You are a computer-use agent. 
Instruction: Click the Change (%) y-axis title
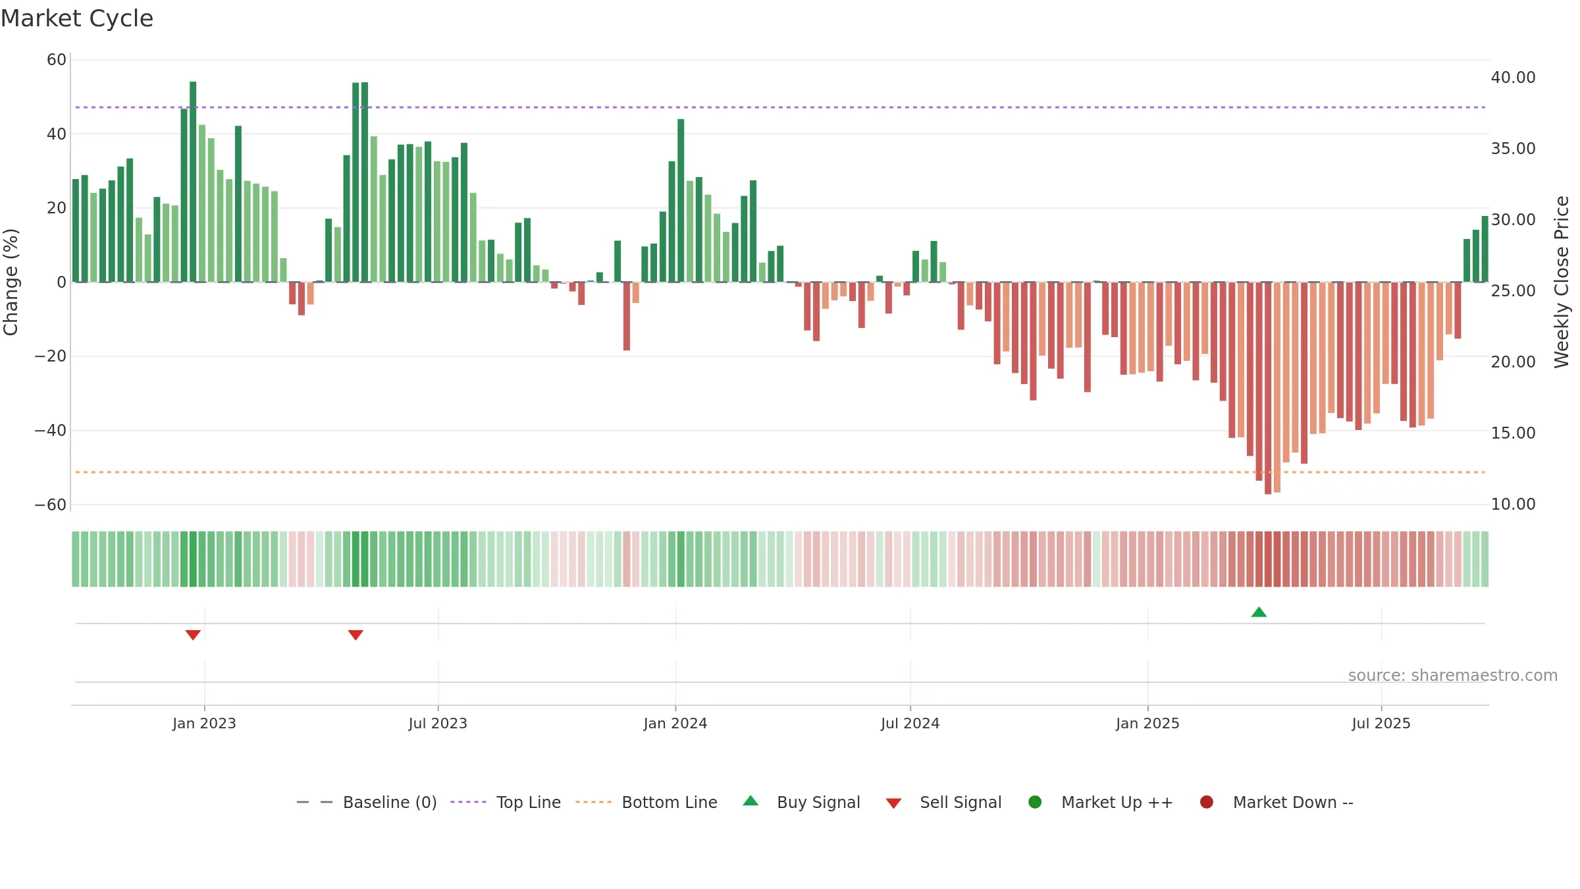point(11,282)
